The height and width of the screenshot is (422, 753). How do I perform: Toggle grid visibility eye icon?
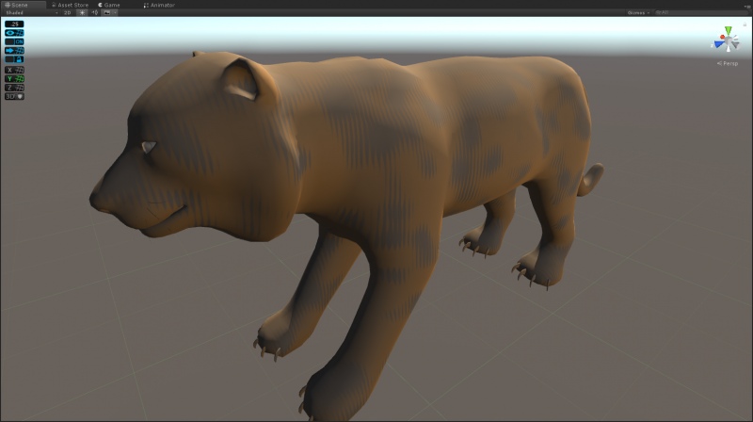[11, 32]
